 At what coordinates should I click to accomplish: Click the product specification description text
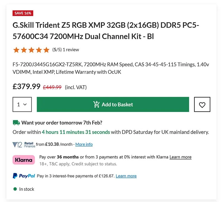[x=111, y=68]
